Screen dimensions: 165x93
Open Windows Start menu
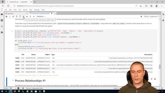tap(2, 91)
